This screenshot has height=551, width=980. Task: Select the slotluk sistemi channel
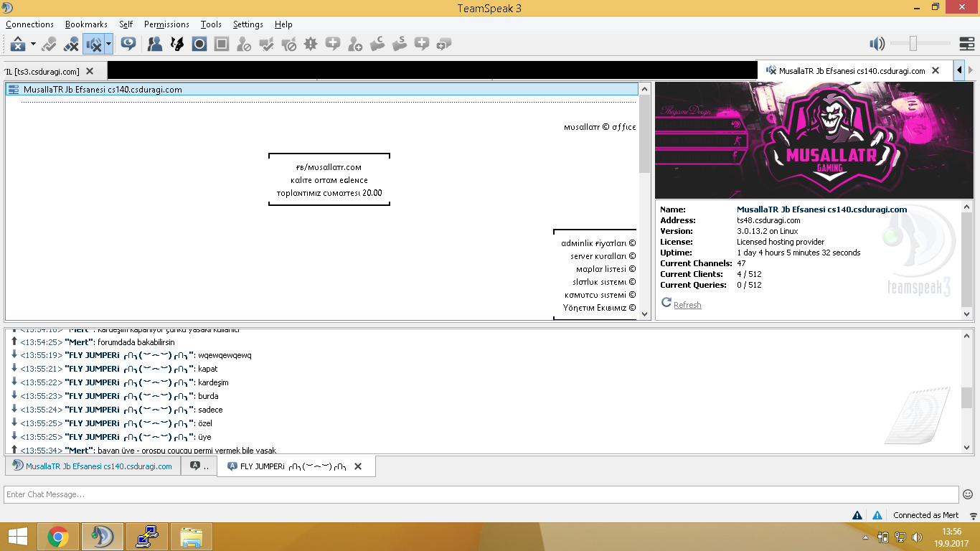(604, 282)
